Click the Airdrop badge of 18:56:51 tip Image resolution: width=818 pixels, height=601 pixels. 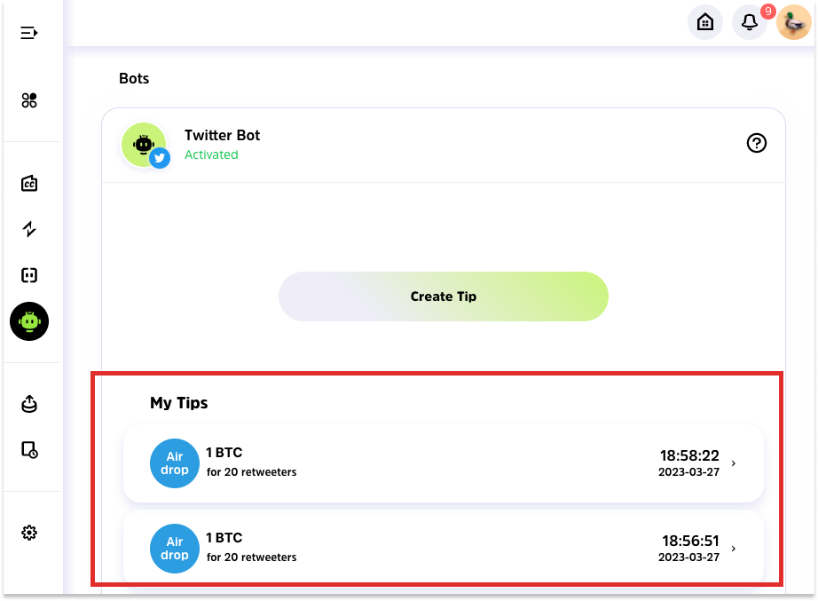175,549
